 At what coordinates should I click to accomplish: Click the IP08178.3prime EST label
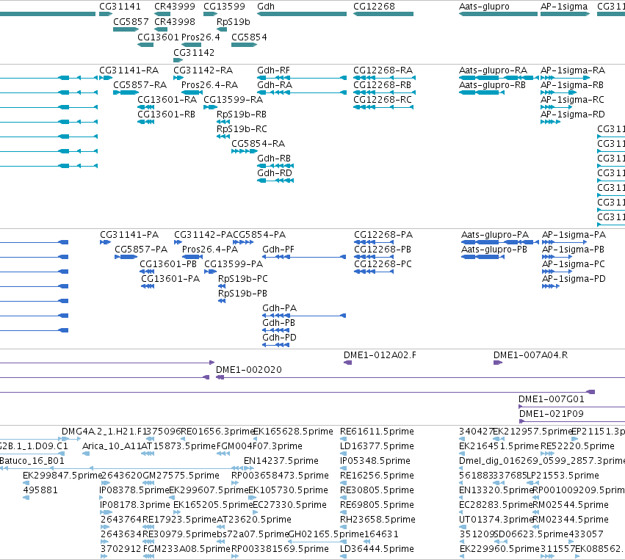(134, 505)
